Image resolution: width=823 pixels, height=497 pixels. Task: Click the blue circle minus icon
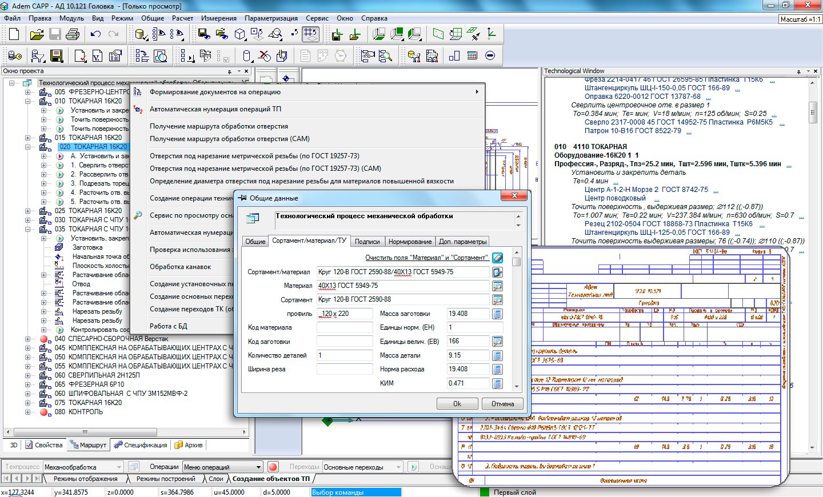[490, 56]
